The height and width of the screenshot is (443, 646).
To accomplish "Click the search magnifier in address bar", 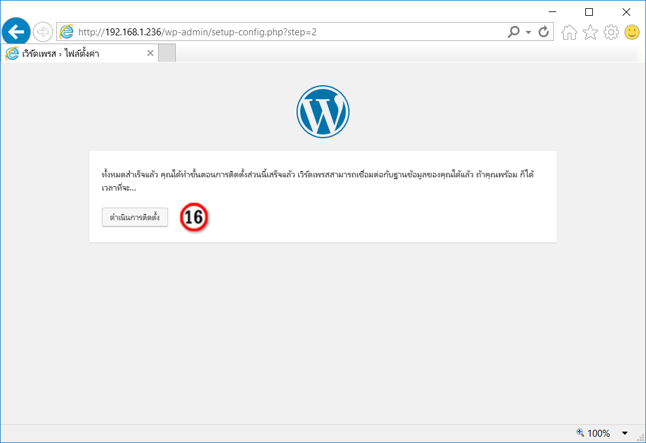I will click(513, 32).
